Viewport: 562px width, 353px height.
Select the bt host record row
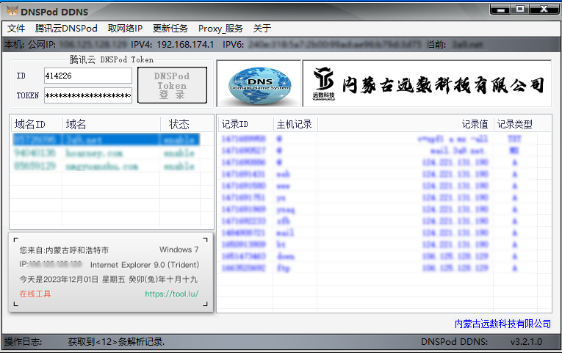coord(378,244)
